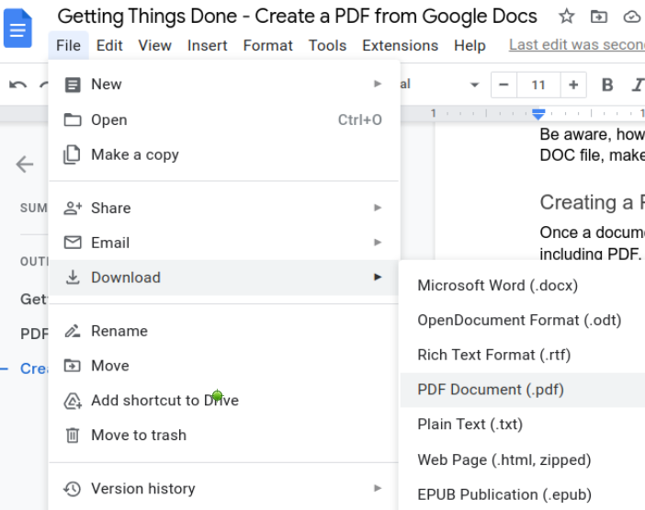
Task: Open the View menu
Action: pyautogui.click(x=154, y=45)
